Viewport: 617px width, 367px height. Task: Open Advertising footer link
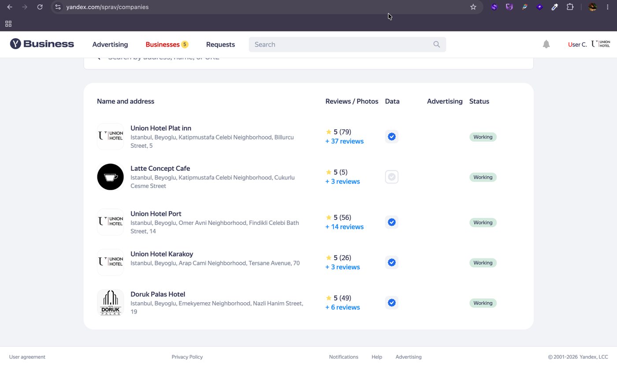coord(409,357)
